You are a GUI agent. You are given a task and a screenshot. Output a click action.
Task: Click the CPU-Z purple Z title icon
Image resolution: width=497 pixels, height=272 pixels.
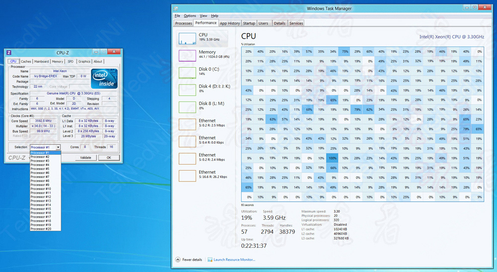coord(9,53)
